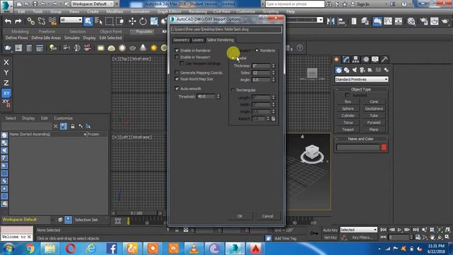This screenshot has height=255, width=453.
Task: Uncheck Enable in Renderer checkbox
Action: tap(177, 50)
